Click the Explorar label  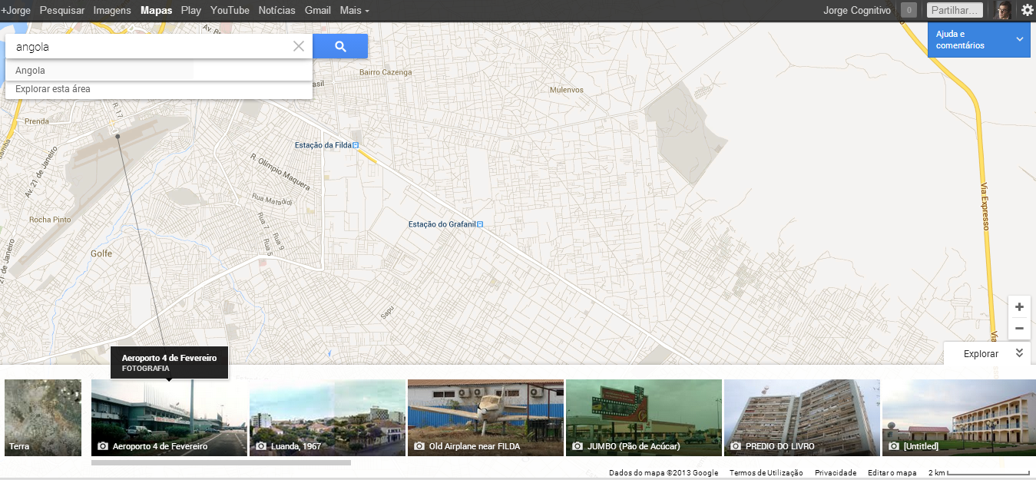tap(981, 353)
